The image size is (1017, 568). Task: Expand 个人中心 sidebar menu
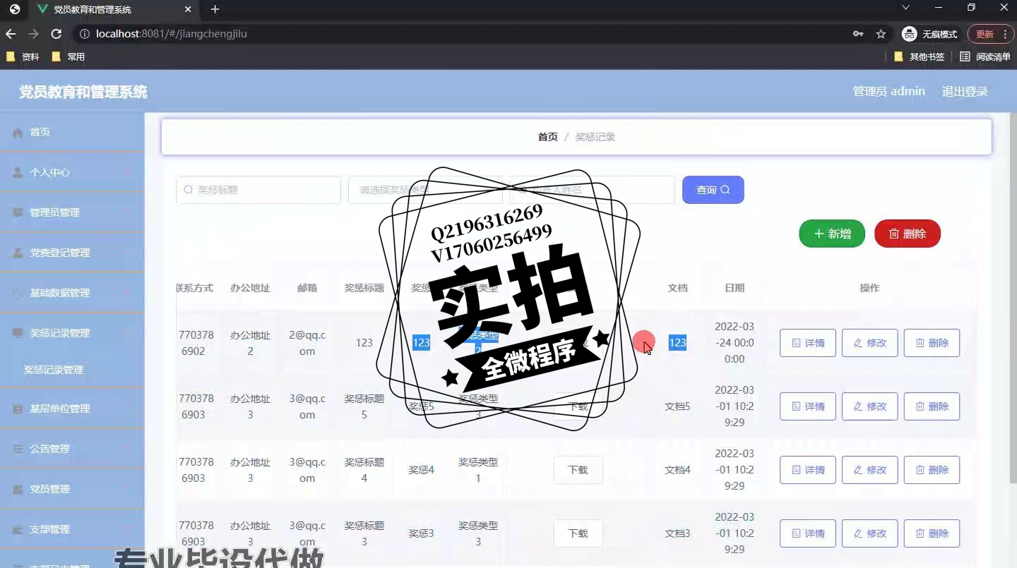pos(72,172)
